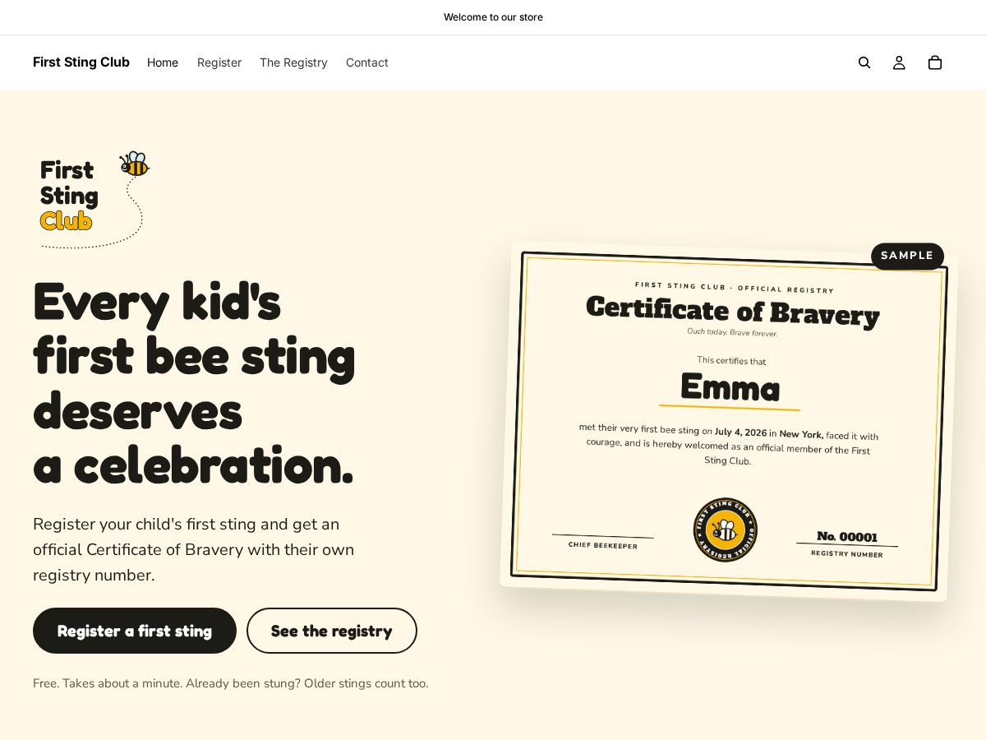Viewport: 986px width, 740px height.
Task: Click Certificate of Bravery title
Action: click(x=732, y=311)
